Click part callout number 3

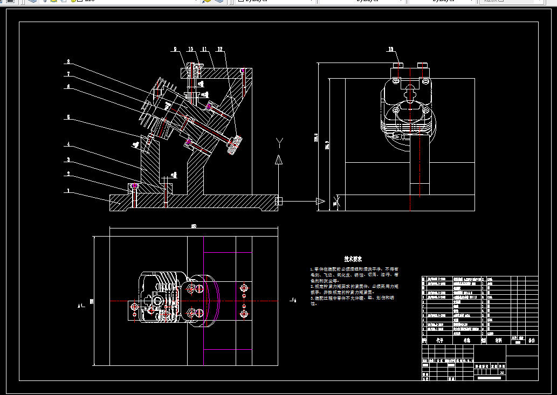pos(68,160)
